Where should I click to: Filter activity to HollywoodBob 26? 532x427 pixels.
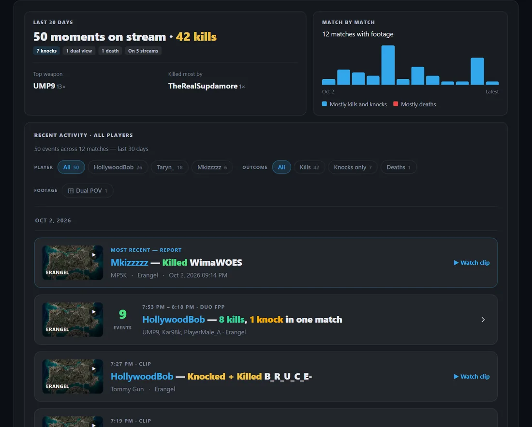pyautogui.click(x=118, y=167)
